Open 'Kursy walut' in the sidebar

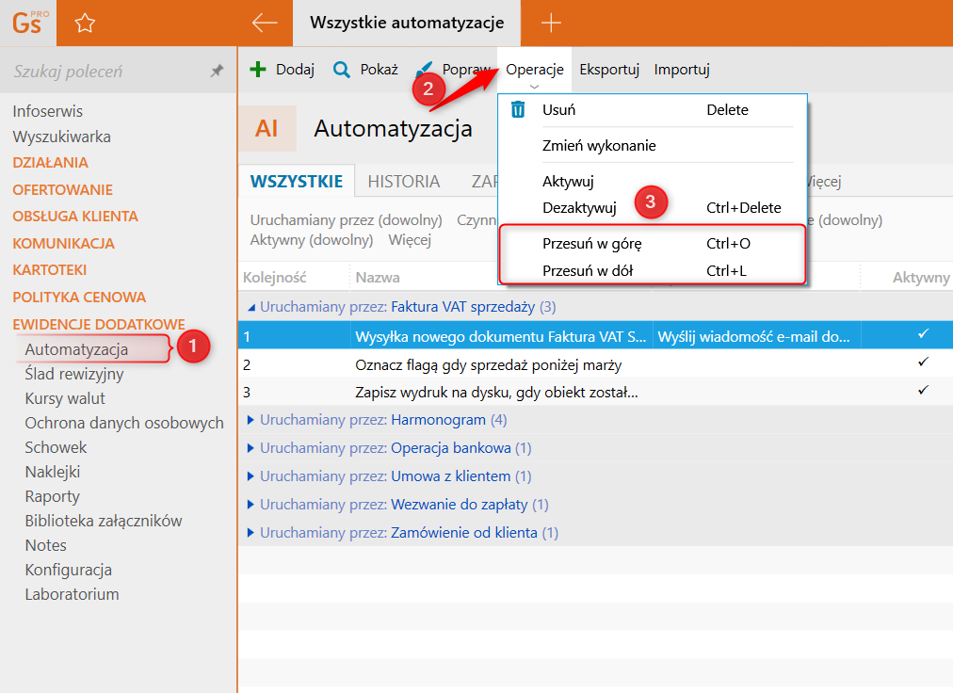pos(65,398)
